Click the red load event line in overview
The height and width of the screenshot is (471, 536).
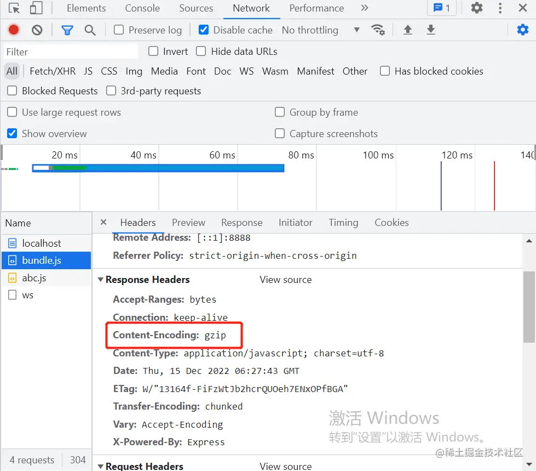pyautogui.click(x=494, y=186)
